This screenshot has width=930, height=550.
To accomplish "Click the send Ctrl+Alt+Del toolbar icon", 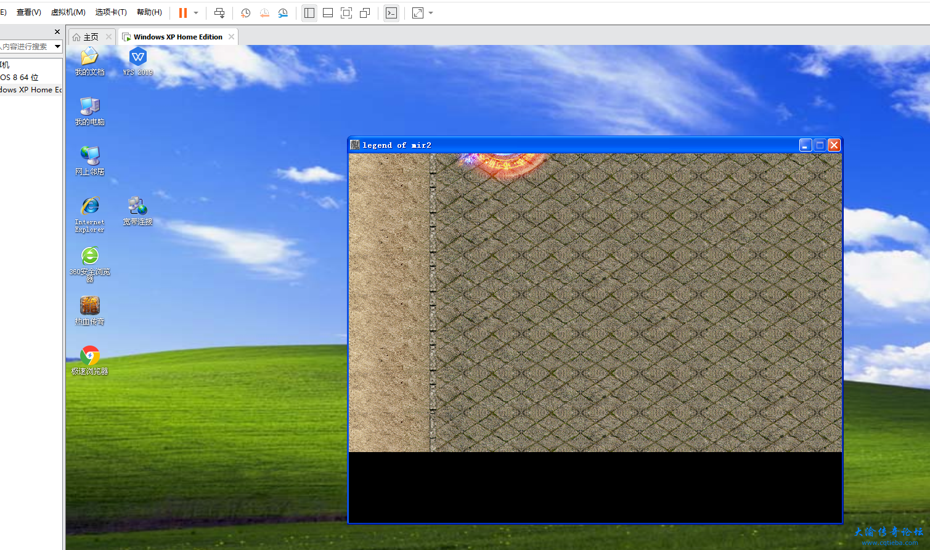I will (219, 13).
